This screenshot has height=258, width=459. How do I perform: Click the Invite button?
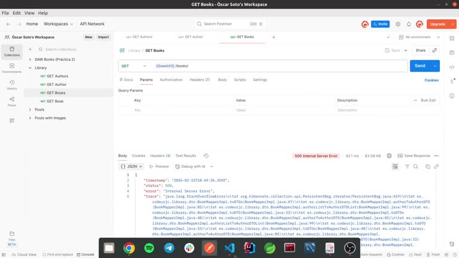[380, 24]
